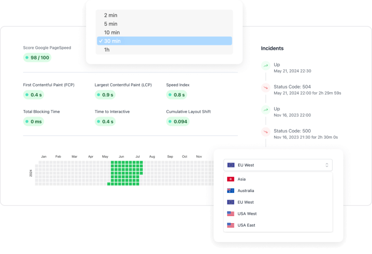Viewport: 372px width, 254px height.
Task: Open the EU West region dropdown
Action: click(x=278, y=165)
